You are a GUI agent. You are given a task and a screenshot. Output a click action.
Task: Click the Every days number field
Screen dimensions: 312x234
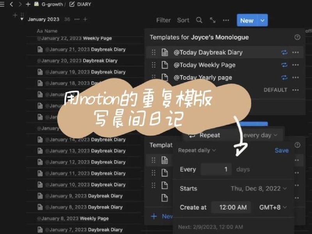[x=216, y=169]
